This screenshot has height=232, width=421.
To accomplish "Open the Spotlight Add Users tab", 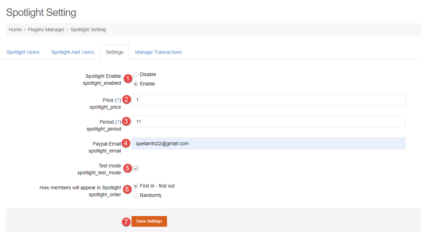I will (x=72, y=52).
